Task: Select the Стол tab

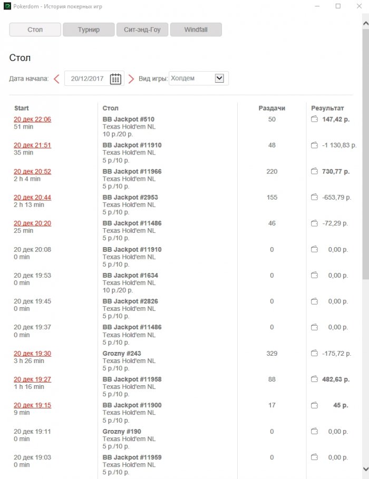Action: click(35, 30)
